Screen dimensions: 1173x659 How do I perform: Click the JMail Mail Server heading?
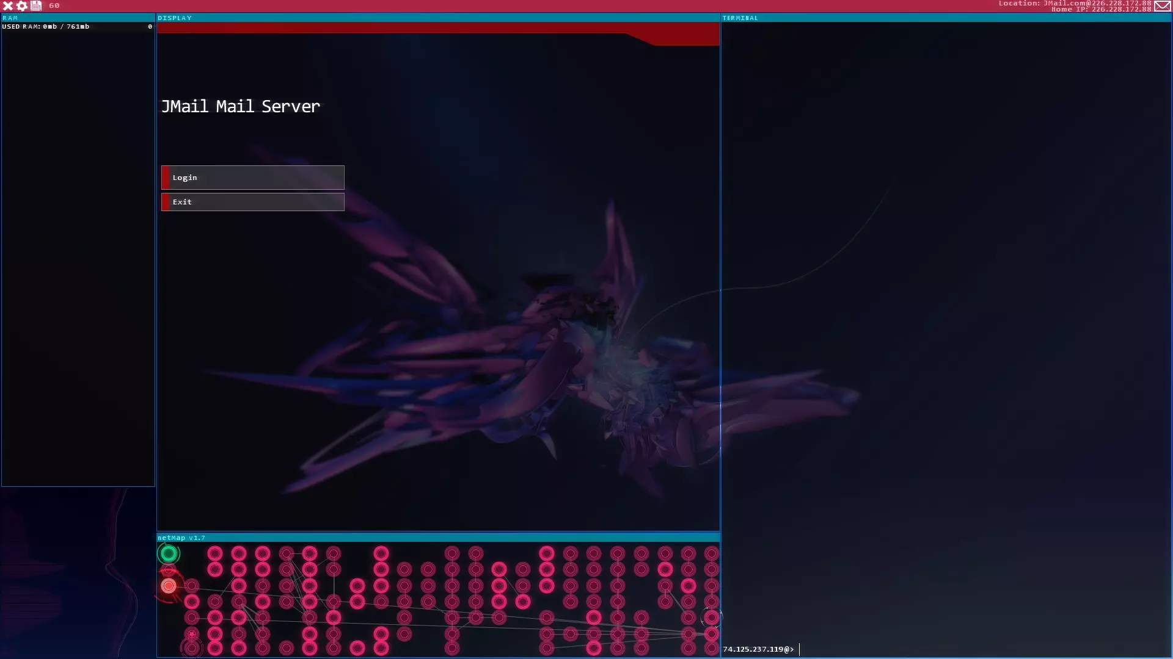coord(241,106)
